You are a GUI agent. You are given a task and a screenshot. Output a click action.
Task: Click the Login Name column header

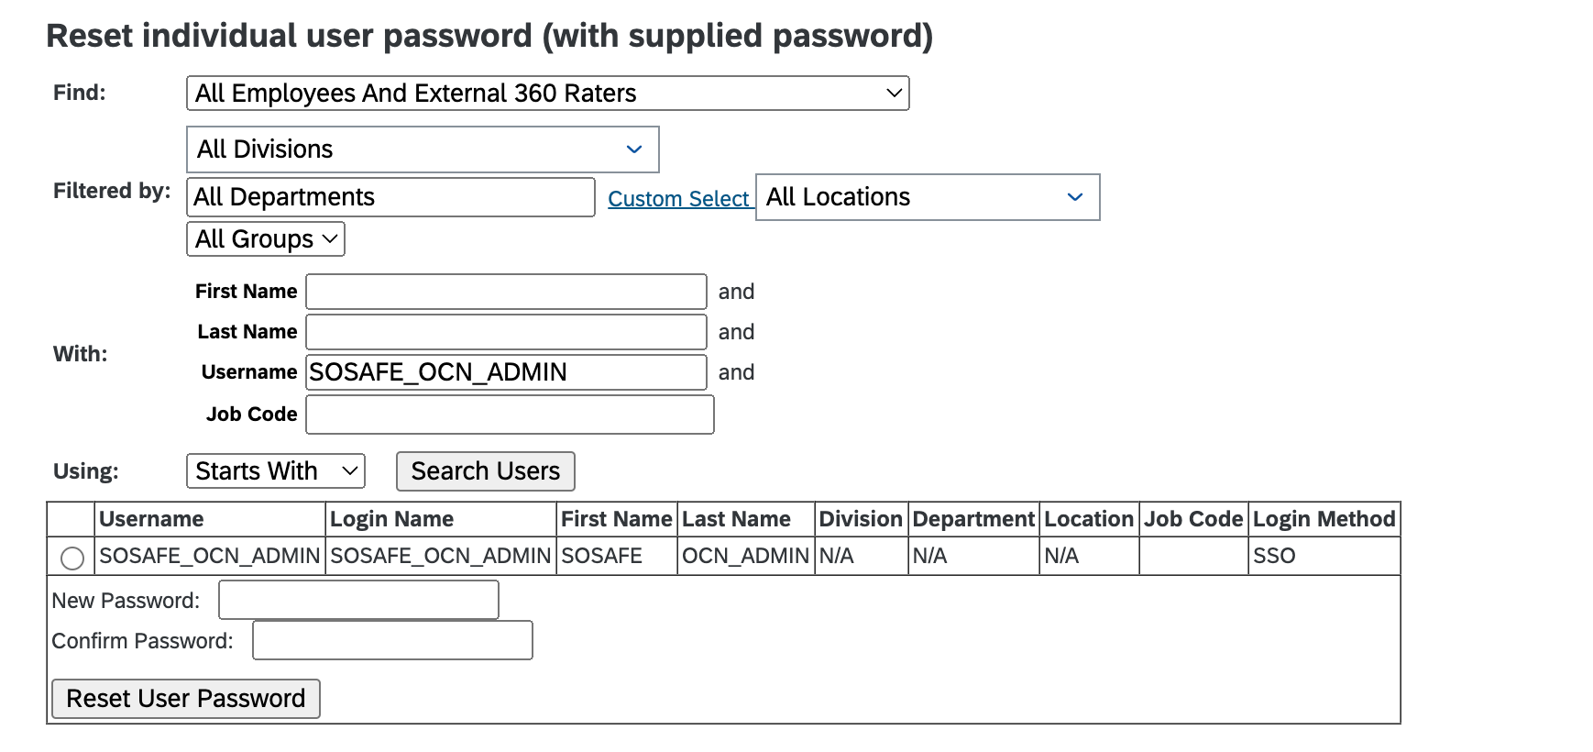click(x=391, y=519)
